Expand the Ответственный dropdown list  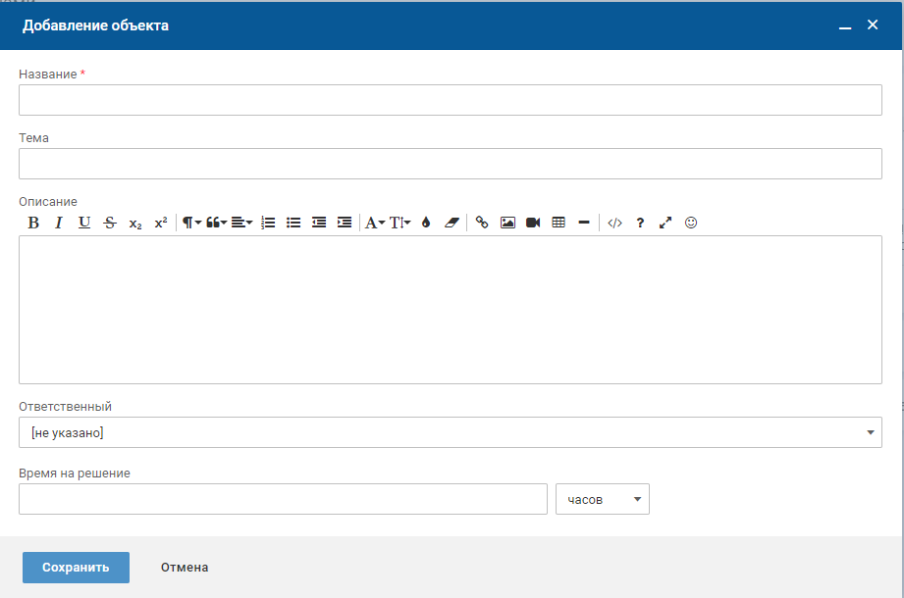coord(450,432)
